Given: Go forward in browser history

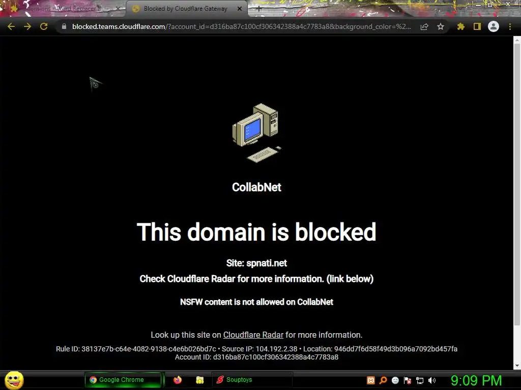Looking at the screenshot, I should point(27,26).
